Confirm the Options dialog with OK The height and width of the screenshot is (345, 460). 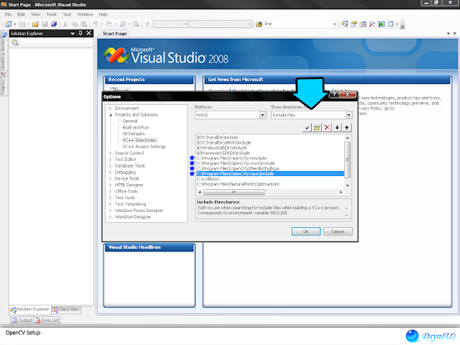[305, 231]
